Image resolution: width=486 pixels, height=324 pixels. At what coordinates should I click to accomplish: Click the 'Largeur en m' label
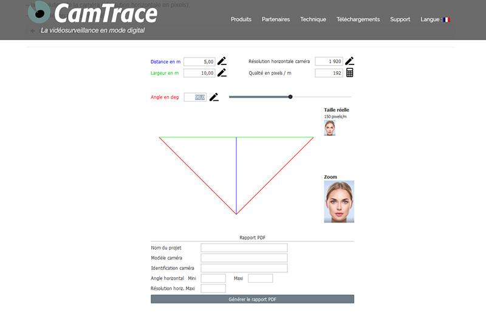coord(164,73)
